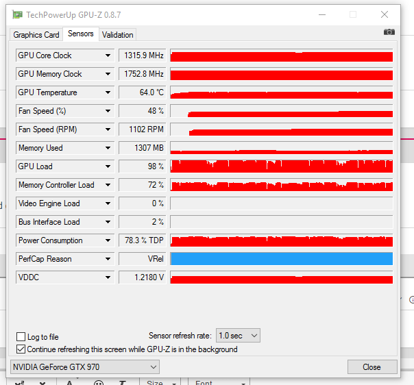Enable the Log to file checkbox
The image size is (414, 385).
21,337
